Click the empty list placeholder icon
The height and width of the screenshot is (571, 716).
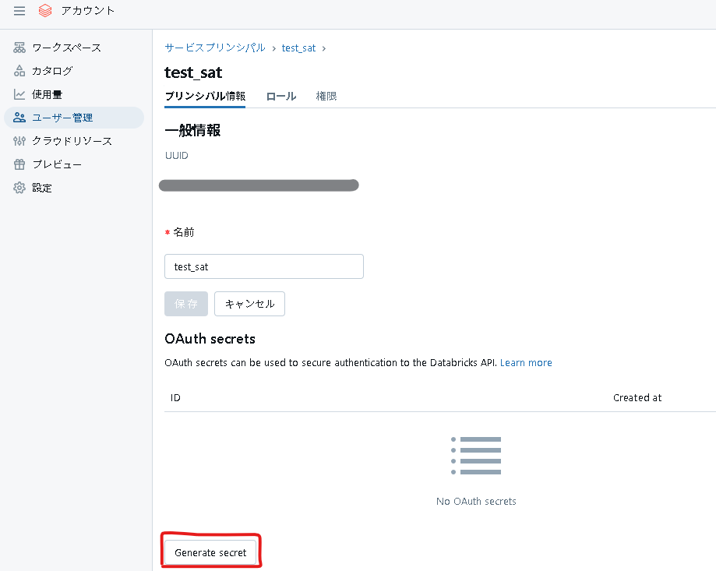click(x=476, y=456)
